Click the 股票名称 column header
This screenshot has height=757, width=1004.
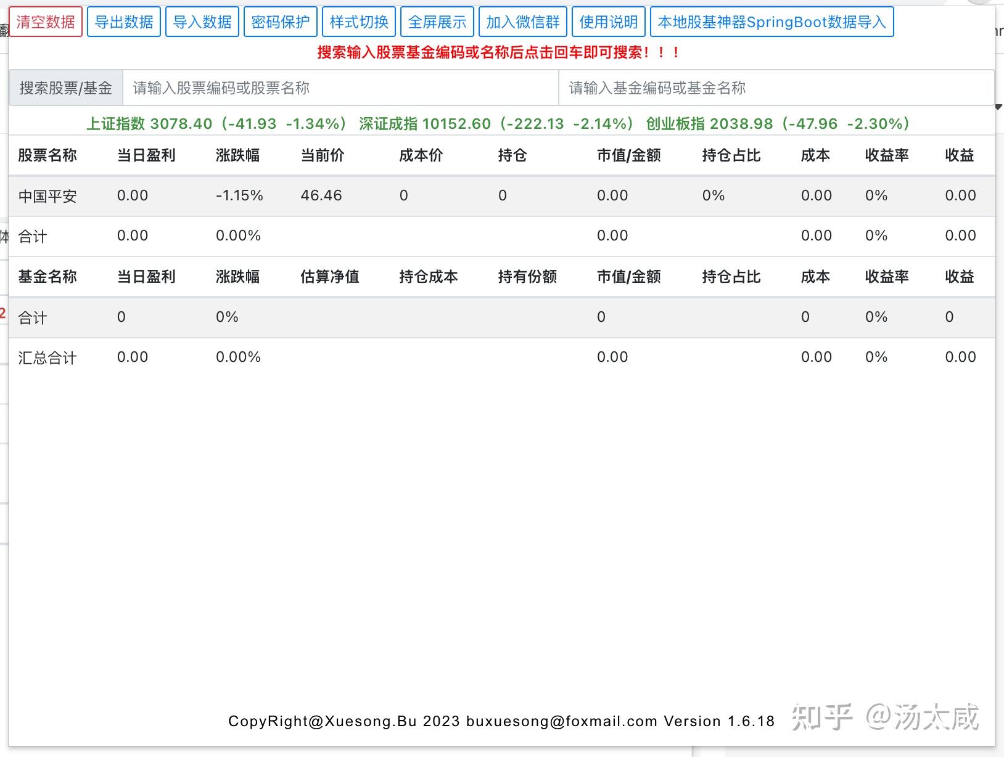pos(49,155)
